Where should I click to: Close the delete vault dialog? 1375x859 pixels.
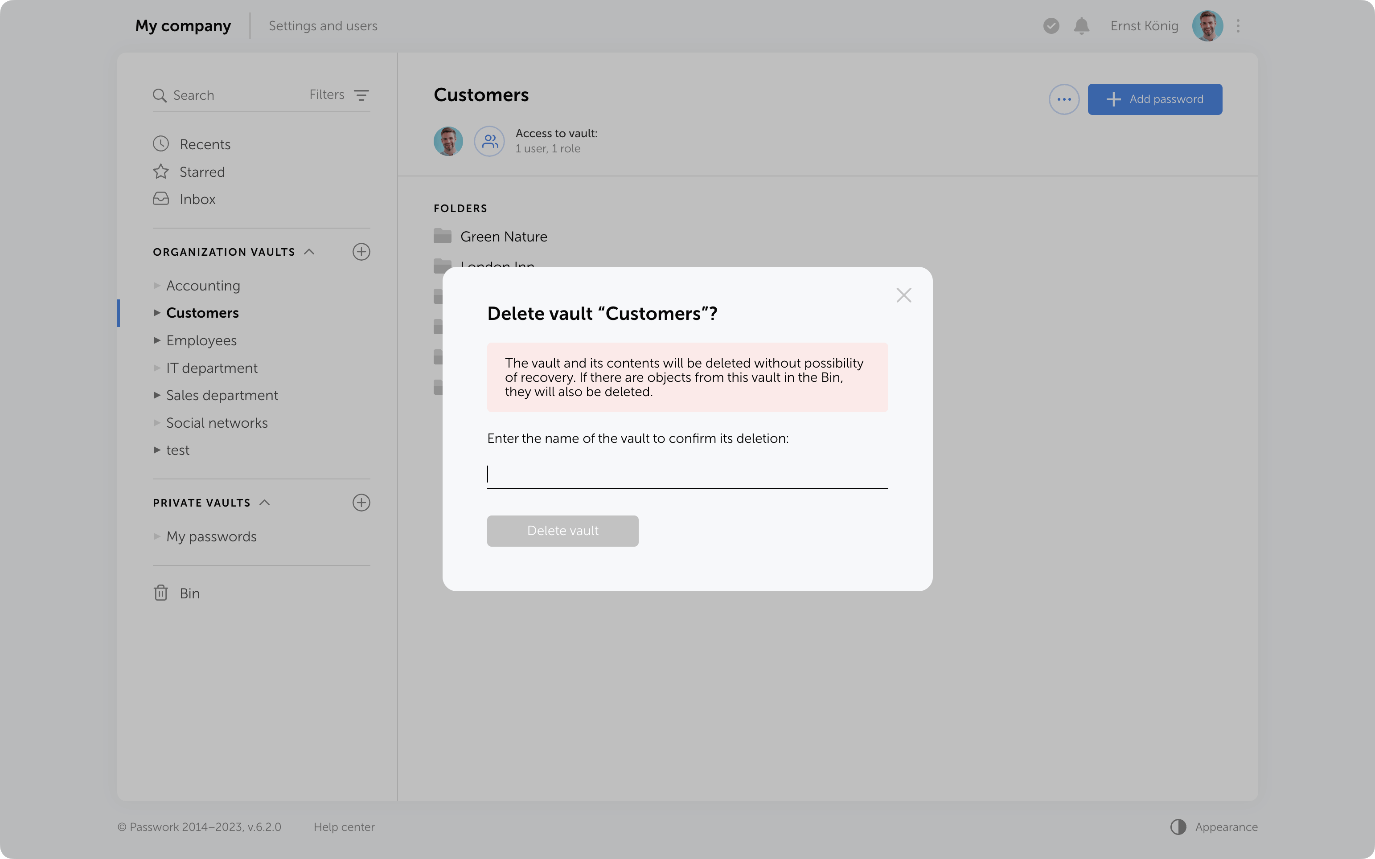click(x=903, y=295)
